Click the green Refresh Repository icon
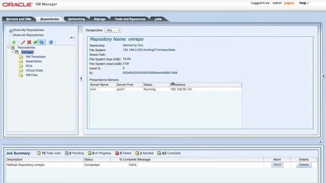This screenshot has height=183, width=326. pos(35,42)
